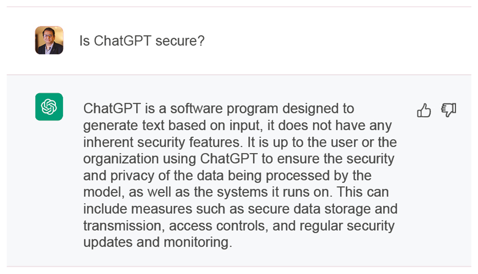
Task: Click the green ChatGPT logo icon
Action: click(x=49, y=107)
